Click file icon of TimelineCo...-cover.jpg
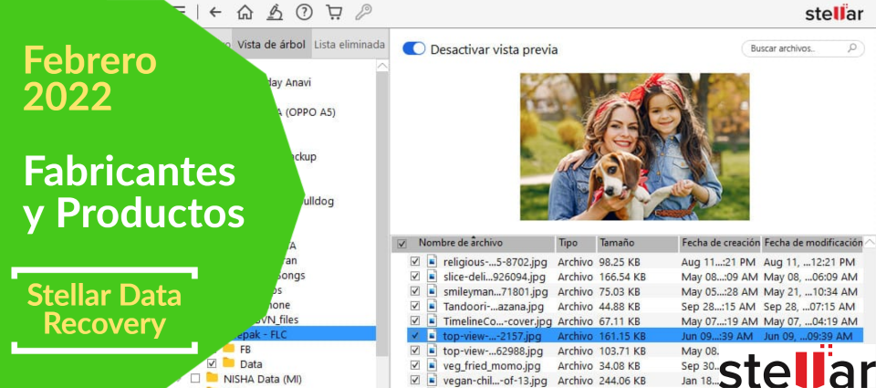Image resolution: width=876 pixels, height=388 pixels. (x=432, y=321)
